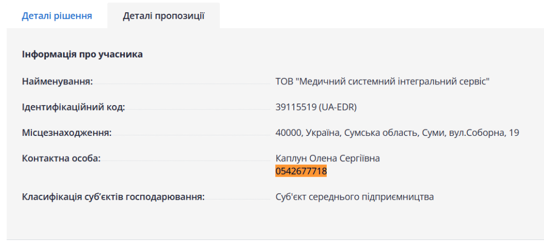Click the Контактна особа label
Screen dimensions: 544x241
61,158
